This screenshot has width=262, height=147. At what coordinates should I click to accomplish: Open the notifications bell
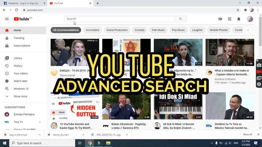[239, 19]
